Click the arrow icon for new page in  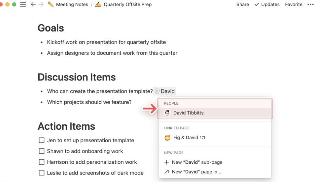tap(167, 172)
